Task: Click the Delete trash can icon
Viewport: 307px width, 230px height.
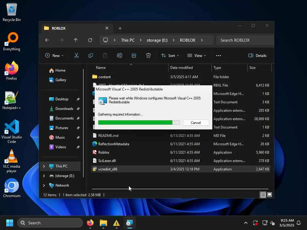Action: click(x=148, y=55)
